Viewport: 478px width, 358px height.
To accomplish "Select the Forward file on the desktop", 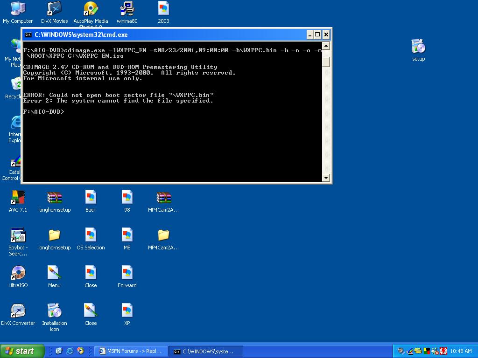I will tap(127, 277).
